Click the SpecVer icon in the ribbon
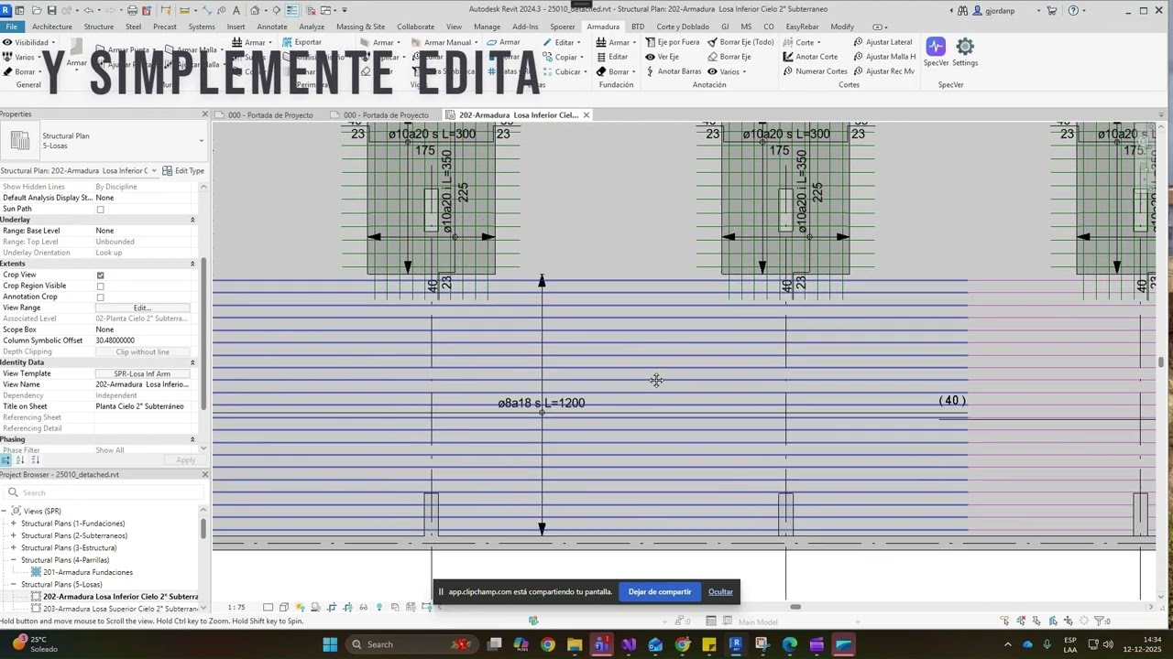The image size is (1173, 659). click(936, 48)
